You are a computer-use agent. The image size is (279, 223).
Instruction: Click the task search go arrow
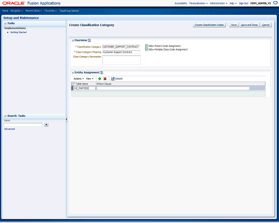[46, 125]
